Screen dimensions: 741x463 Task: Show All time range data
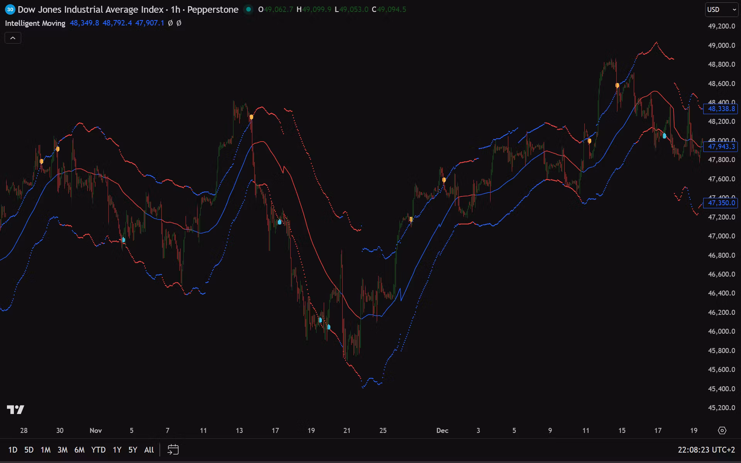[x=149, y=450]
